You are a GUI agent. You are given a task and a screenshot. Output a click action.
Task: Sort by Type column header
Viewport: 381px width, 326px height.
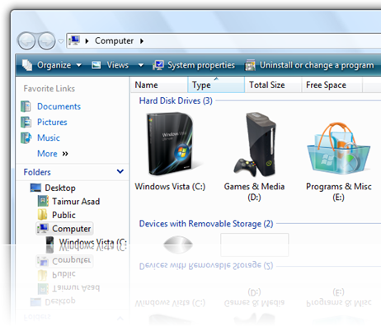tap(216, 85)
